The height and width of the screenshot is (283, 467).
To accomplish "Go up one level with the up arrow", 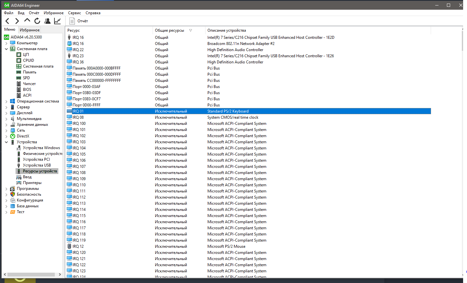I will click(27, 20).
